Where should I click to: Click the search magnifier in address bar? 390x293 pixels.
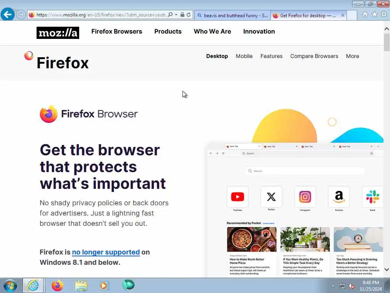170,15
